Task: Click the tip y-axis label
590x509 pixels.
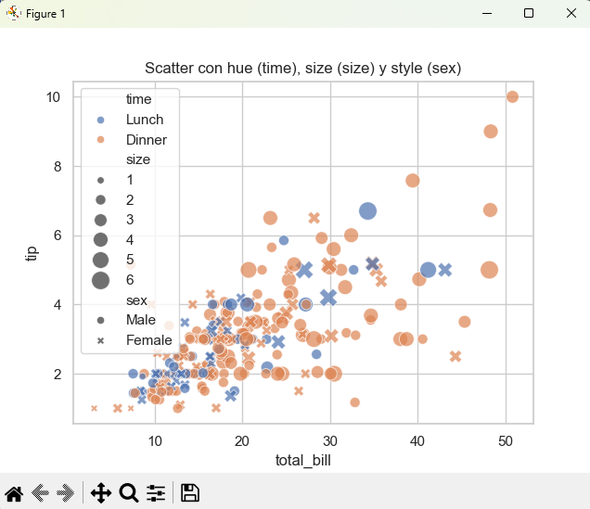Action: pos(30,251)
